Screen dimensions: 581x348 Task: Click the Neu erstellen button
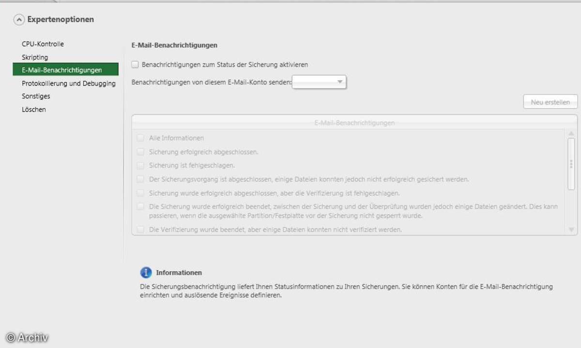[x=550, y=102]
